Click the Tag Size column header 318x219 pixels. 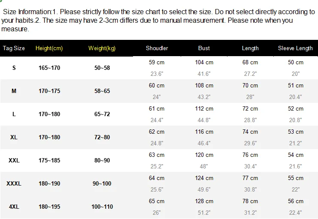14,48
